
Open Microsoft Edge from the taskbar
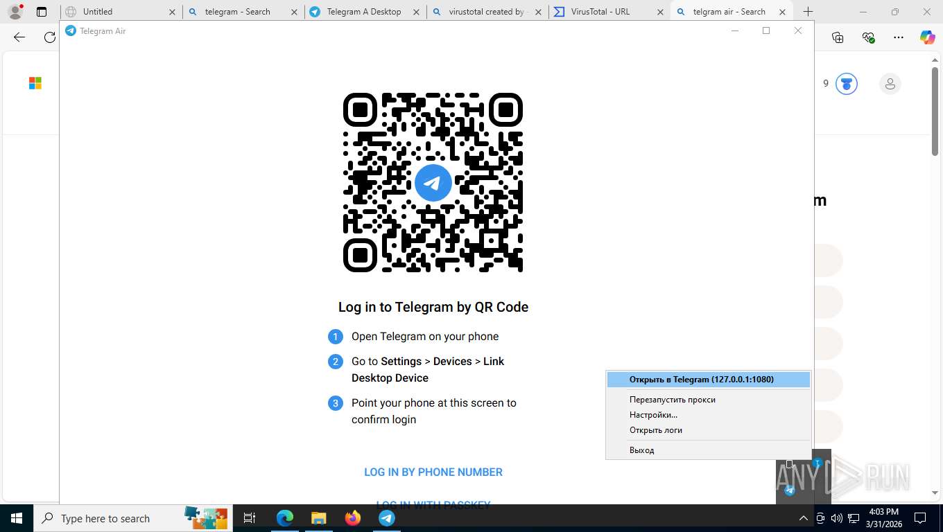tap(285, 518)
